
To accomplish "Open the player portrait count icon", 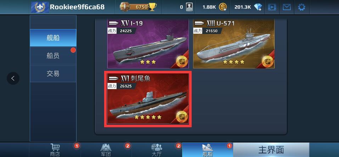I will point(189,7).
